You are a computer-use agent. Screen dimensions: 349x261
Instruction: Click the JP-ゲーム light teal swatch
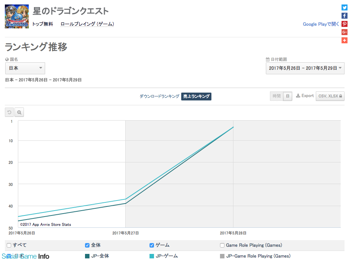point(152,256)
